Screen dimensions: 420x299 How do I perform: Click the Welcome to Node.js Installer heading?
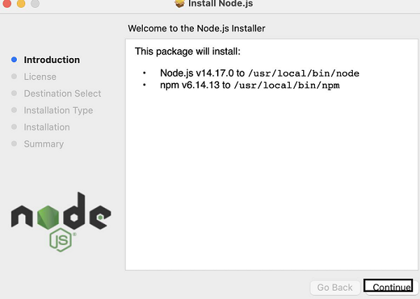click(197, 29)
